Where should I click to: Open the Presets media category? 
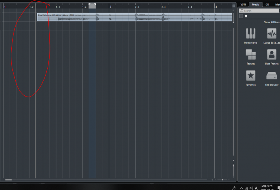(250, 57)
